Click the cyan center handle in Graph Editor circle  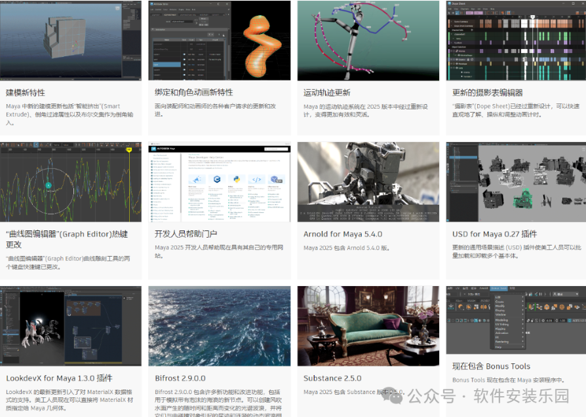(49, 186)
